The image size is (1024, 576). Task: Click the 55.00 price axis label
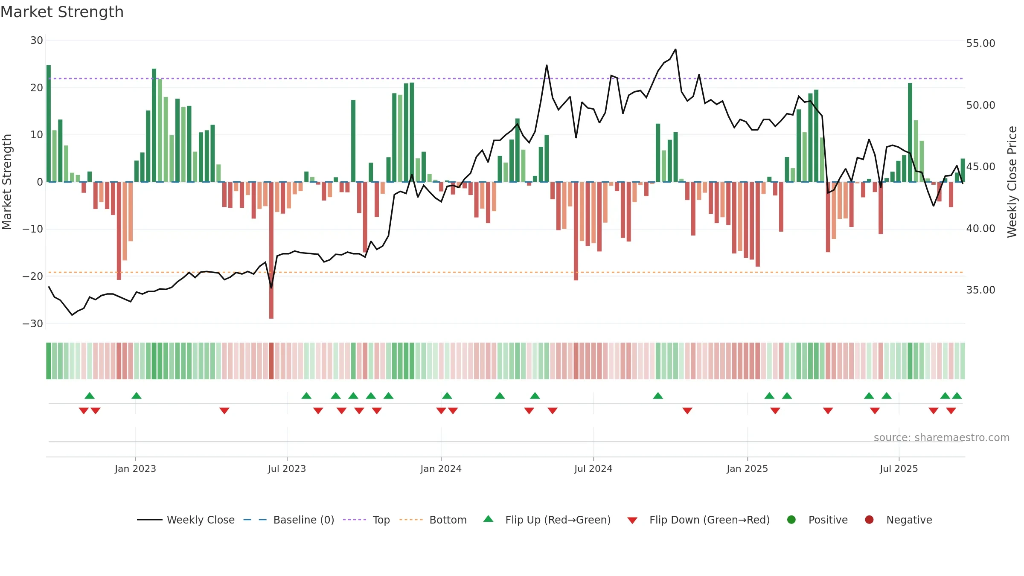tap(980, 44)
